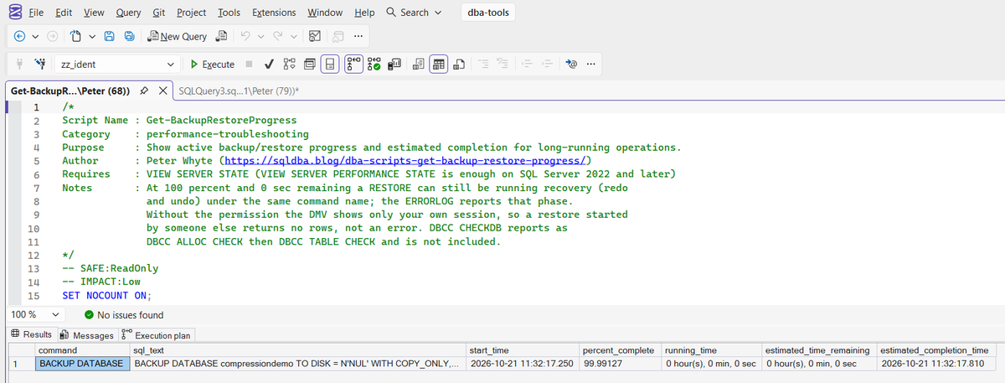Switch to the Messages results tab
Screen dimensions: 1005x383
(x=88, y=335)
